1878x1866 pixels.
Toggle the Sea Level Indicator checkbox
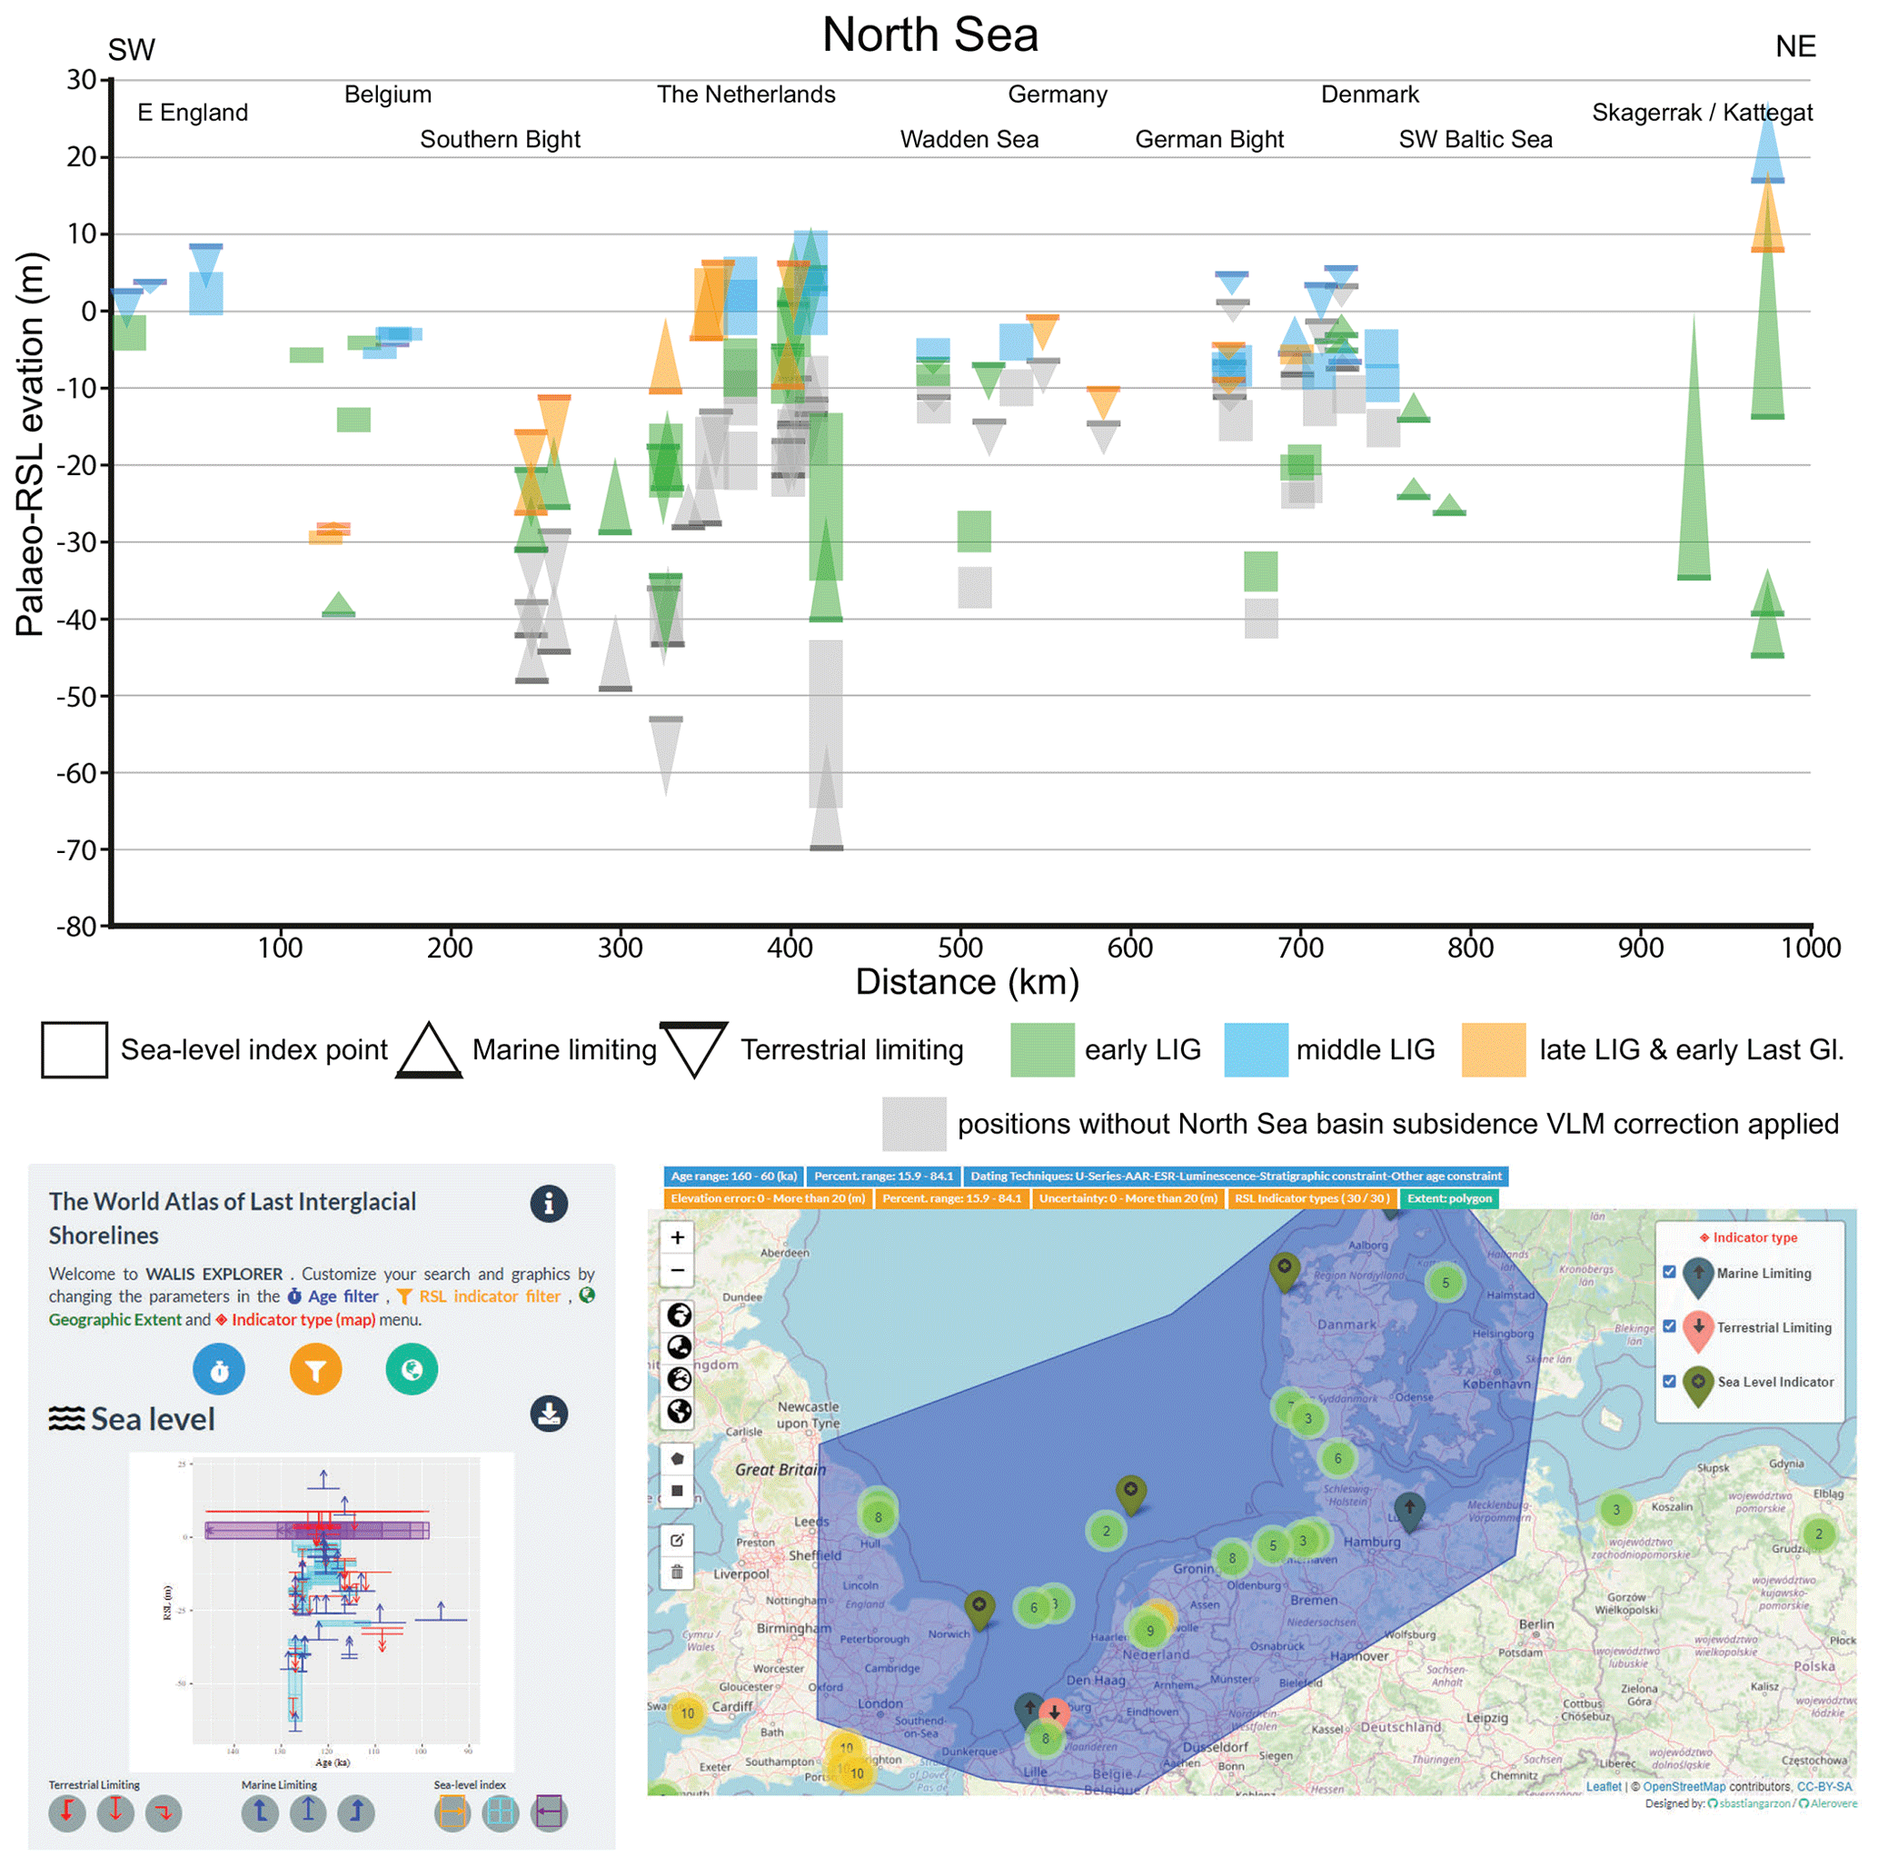(1669, 1380)
